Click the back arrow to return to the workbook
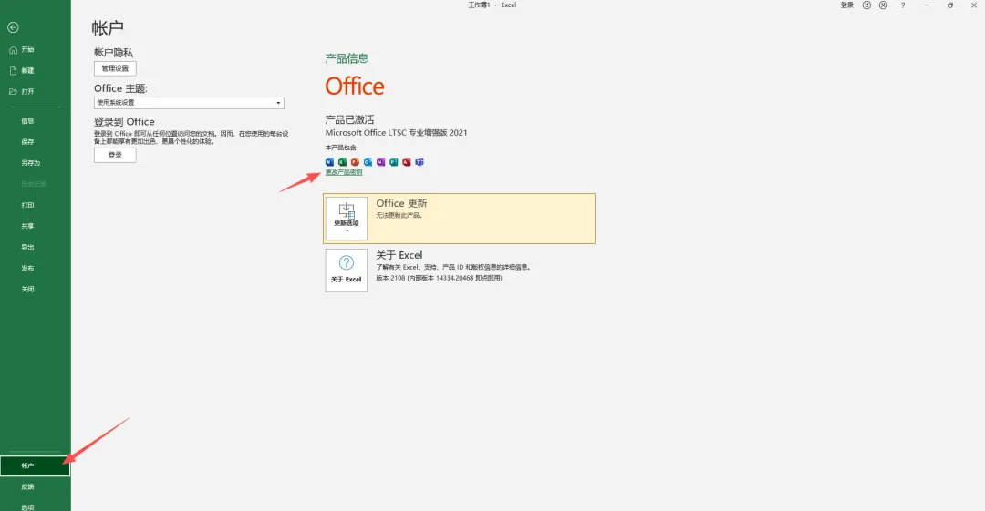Viewport: 985px width, 511px height. [x=13, y=27]
